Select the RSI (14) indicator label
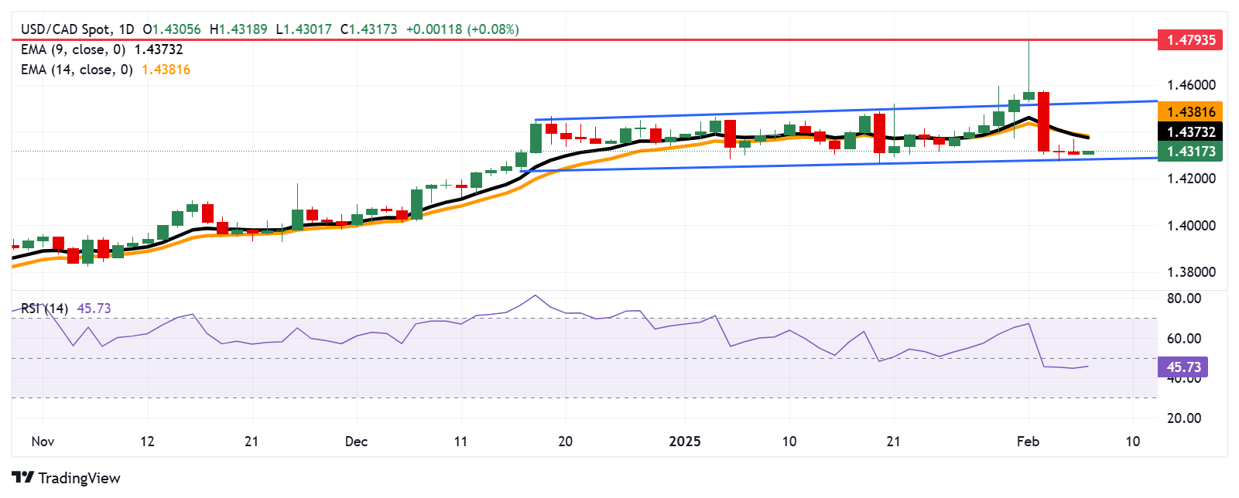This screenshot has width=1239, height=498. [x=45, y=309]
